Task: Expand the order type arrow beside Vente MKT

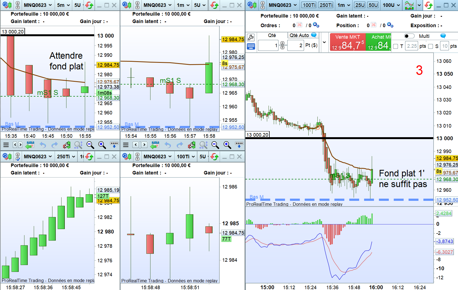Action: [x=324, y=42]
